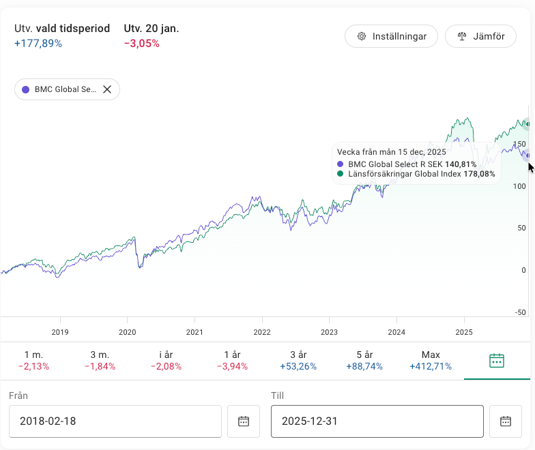Remove BMC Global Select chip via X
The height and width of the screenshot is (450, 535).
pyautogui.click(x=107, y=89)
